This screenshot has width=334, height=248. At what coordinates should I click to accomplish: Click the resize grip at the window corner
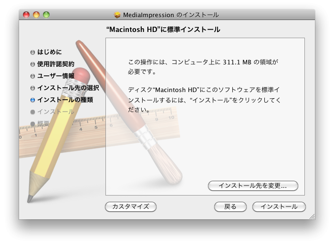pyautogui.click(x=312, y=216)
